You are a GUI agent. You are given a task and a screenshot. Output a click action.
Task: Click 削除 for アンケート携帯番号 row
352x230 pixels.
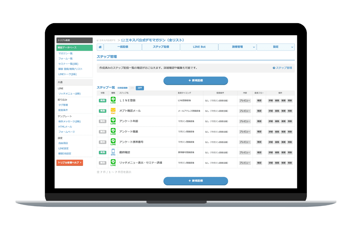[x=290, y=142]
